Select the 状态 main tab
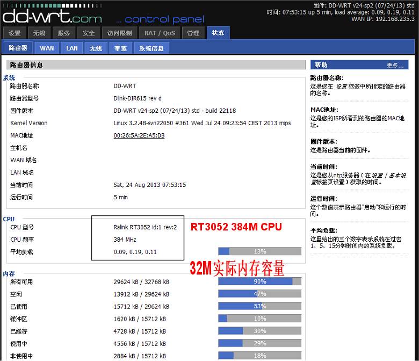The width and height of the screenshot is (419, 361). pos(218,33)
